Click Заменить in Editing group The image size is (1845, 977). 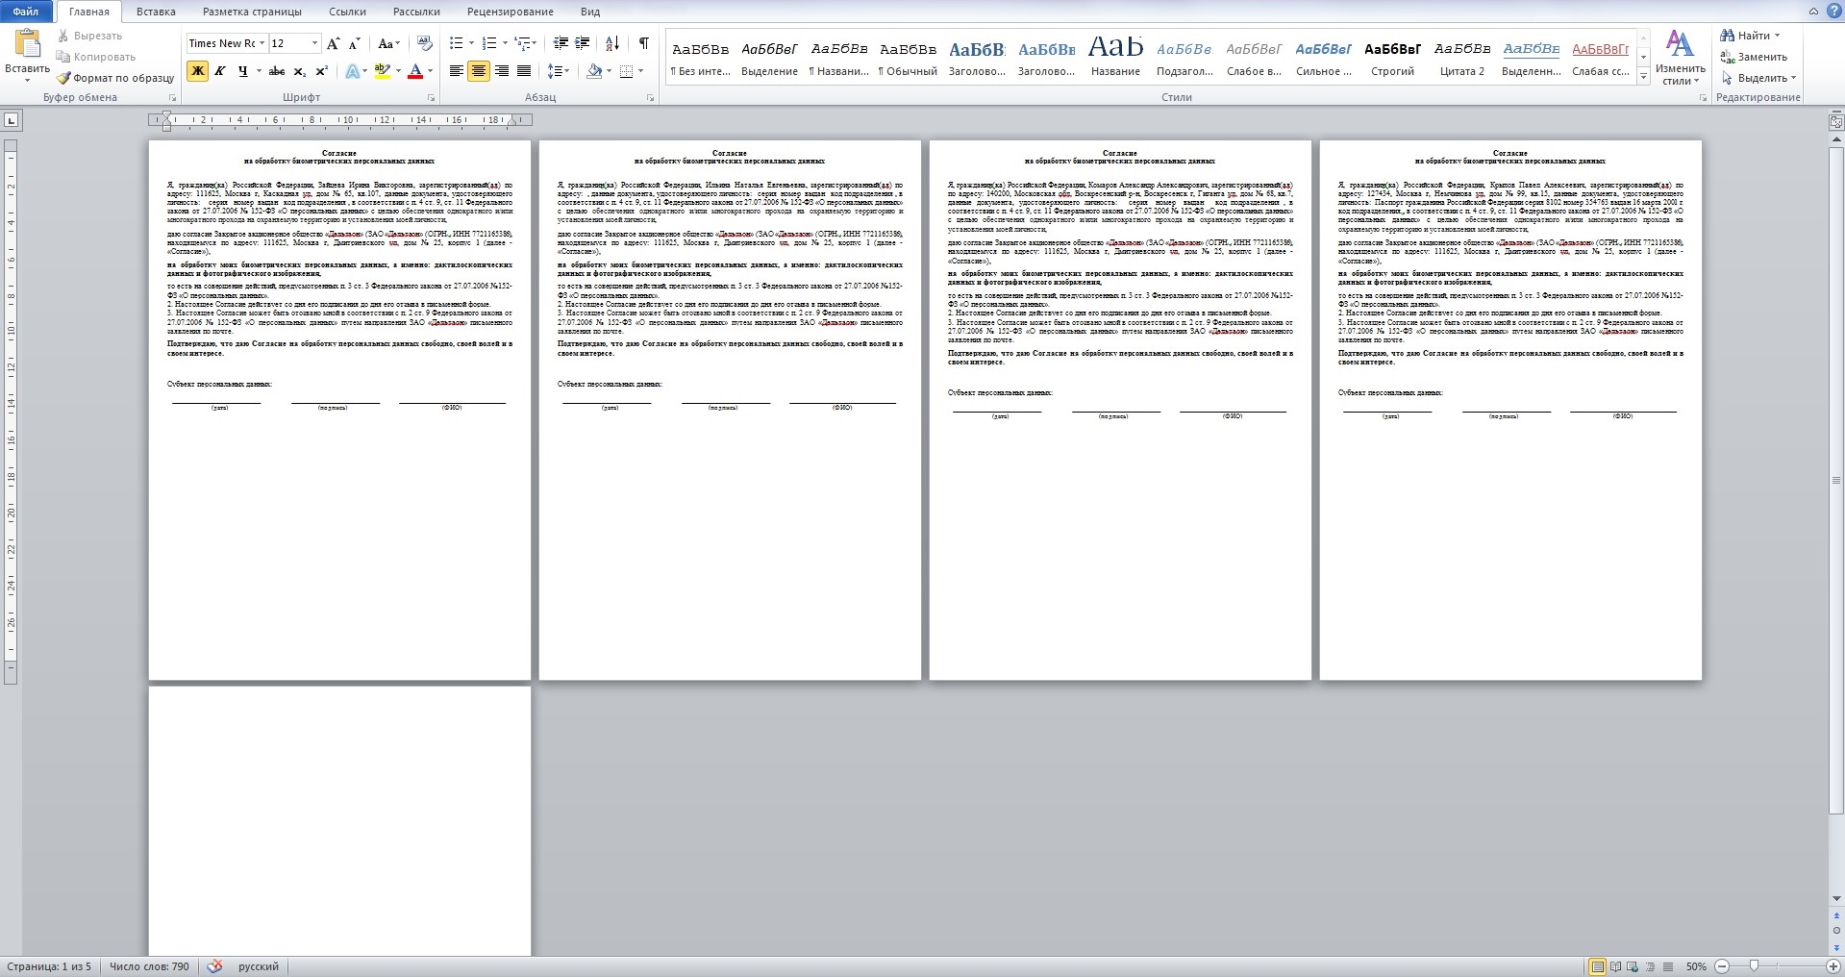pyautogui.click(x=1755, y=57)
